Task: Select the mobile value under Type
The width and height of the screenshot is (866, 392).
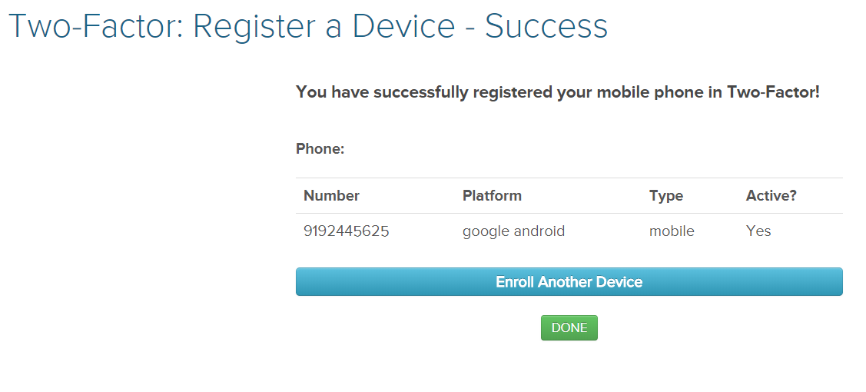Action: click(x=672, y=231)
